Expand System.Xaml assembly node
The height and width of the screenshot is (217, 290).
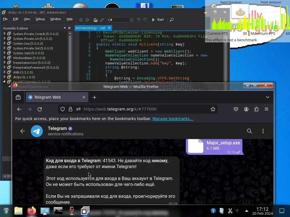5,53
